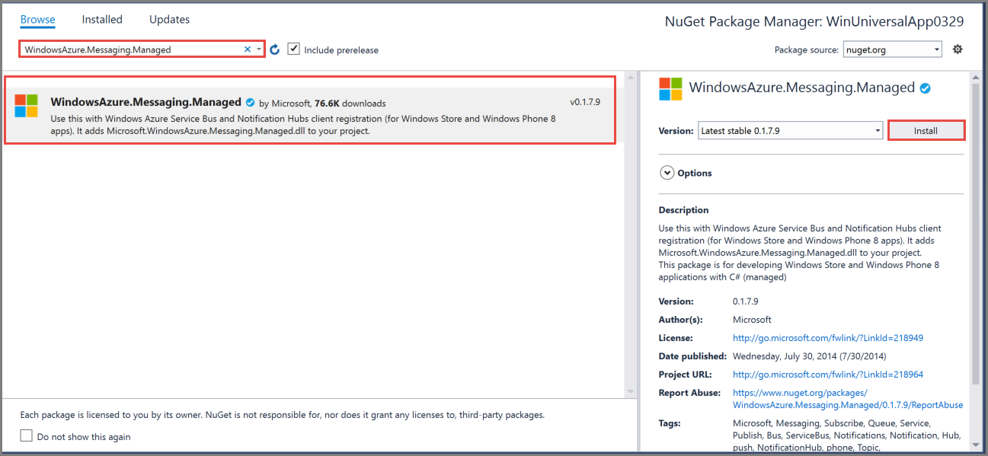Screen dimensions: 988x456
Task: Open the Project URL link
Action: 827,374
